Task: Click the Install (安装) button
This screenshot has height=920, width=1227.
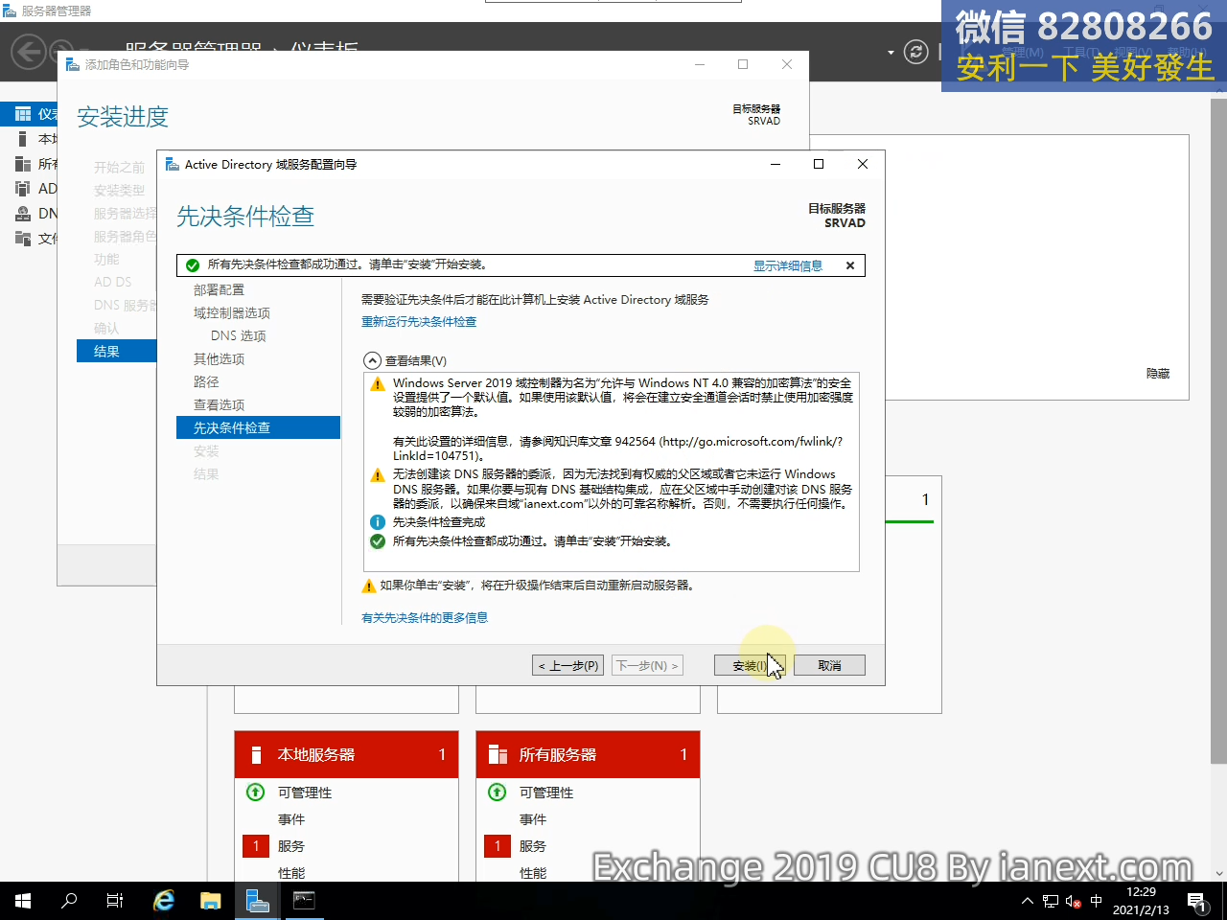Action: pyautogui.click(x=750, y=665)
